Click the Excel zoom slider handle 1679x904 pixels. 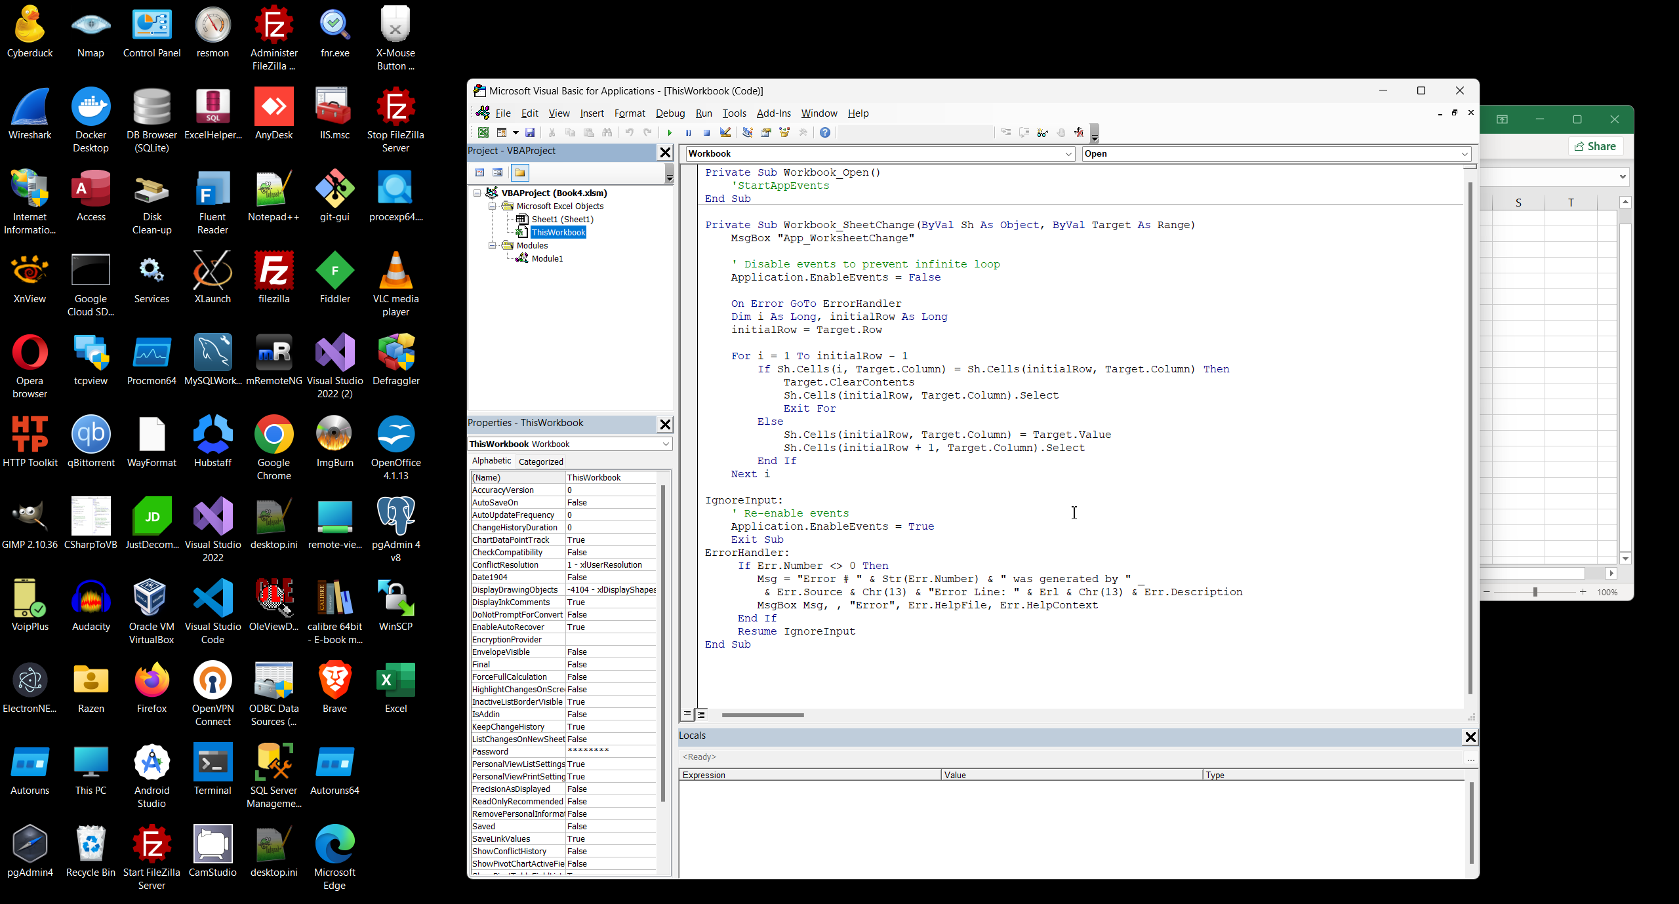click(1535, 592)
